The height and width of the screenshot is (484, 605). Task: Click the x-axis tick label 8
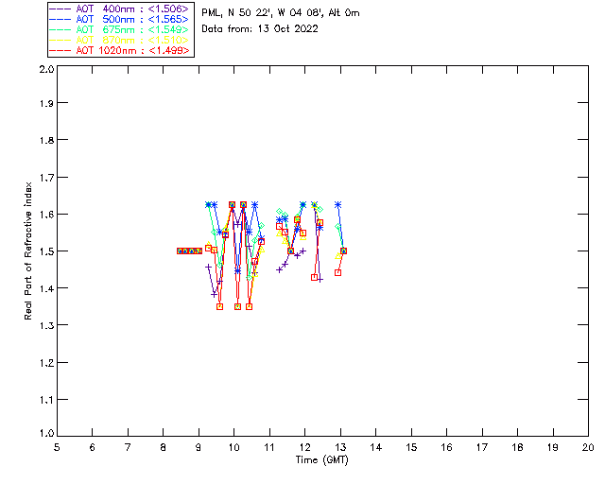[163, 447]
